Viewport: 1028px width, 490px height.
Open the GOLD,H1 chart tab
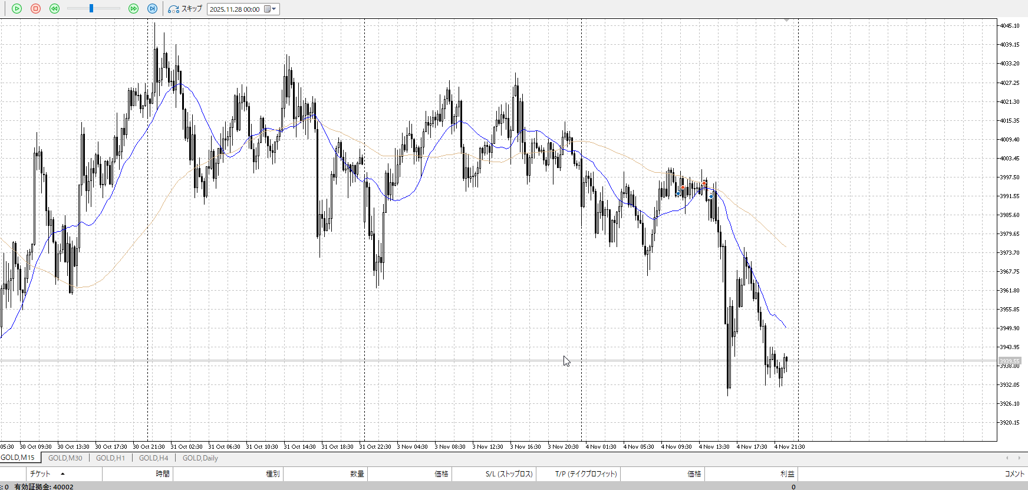110,458
